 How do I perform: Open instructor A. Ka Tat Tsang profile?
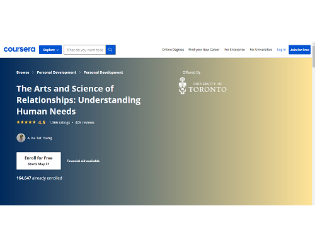[x=40, y=138]
